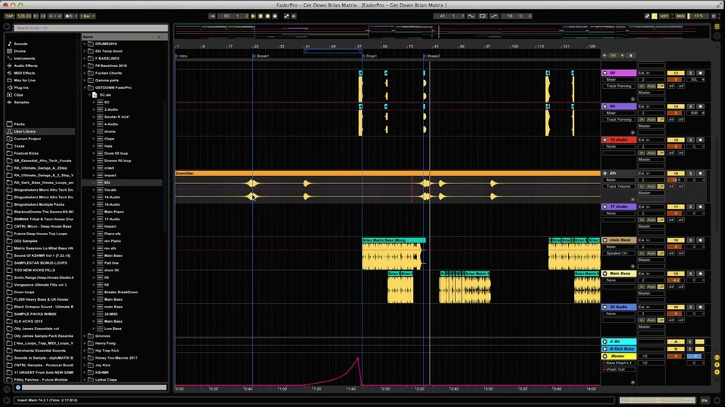Enable the Punch-In switch icon
The image size is (725, 407).
(x=471, y=16)
